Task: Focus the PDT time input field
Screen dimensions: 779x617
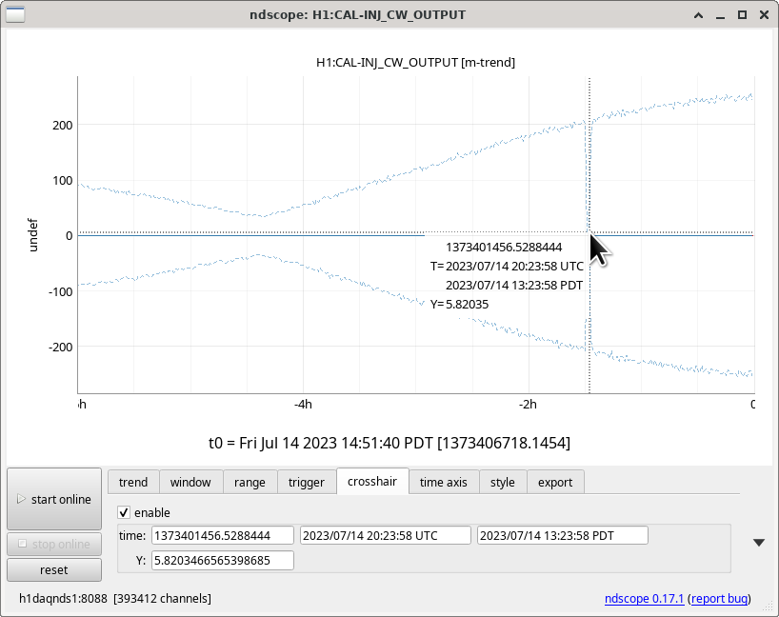Action: point(562,535)
